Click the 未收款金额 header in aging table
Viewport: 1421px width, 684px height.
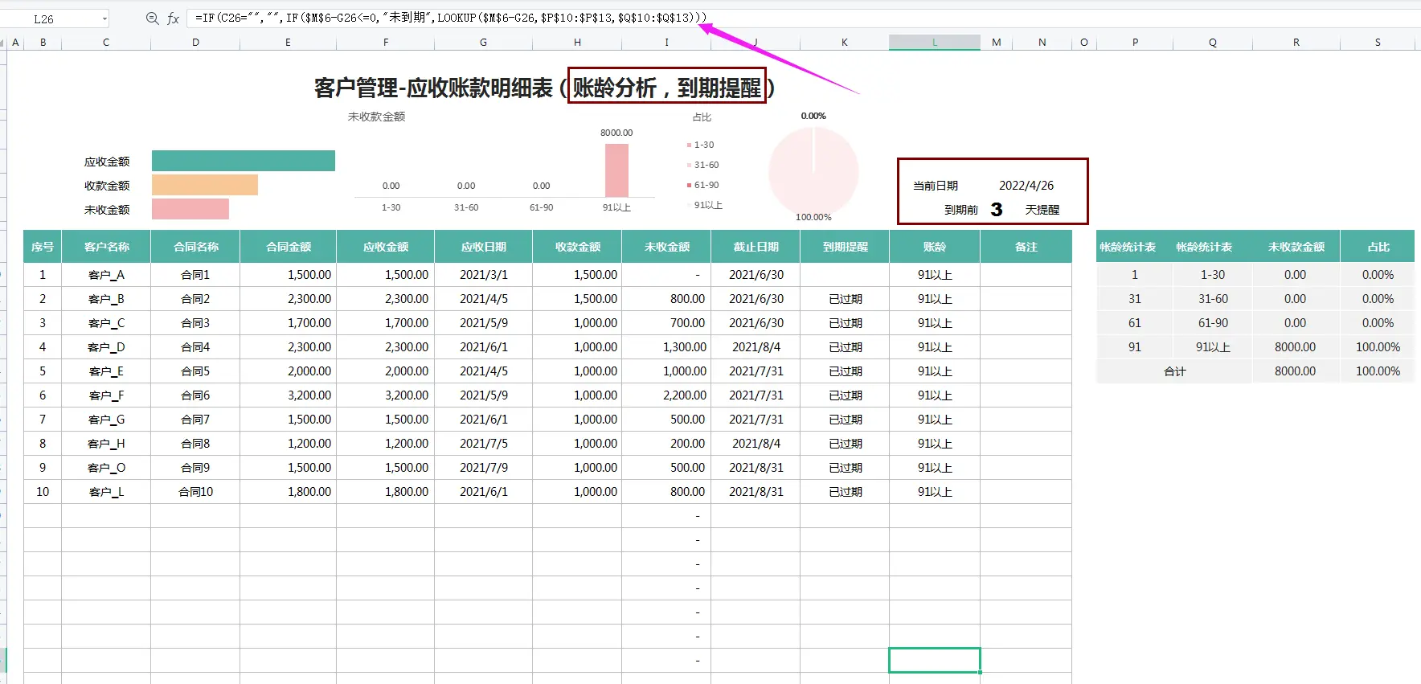point(1296,247)
